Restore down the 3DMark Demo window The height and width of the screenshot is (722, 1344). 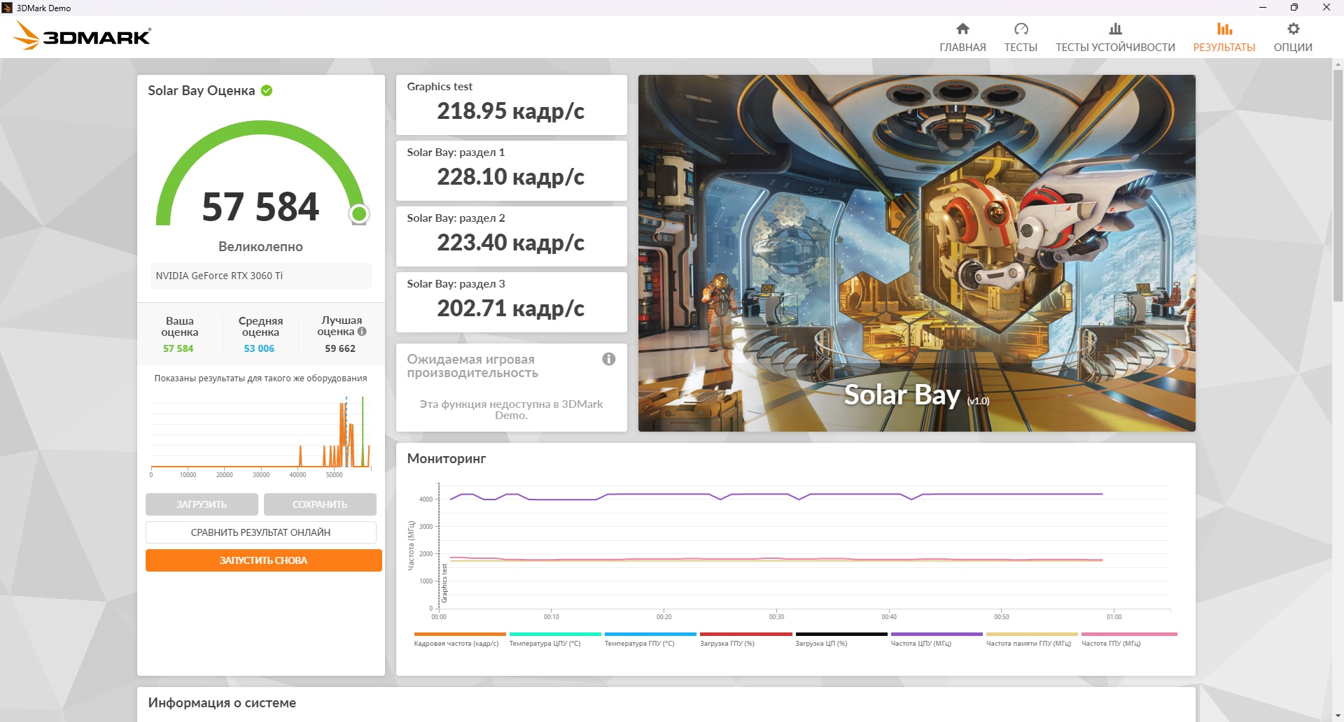(1294, 8)
